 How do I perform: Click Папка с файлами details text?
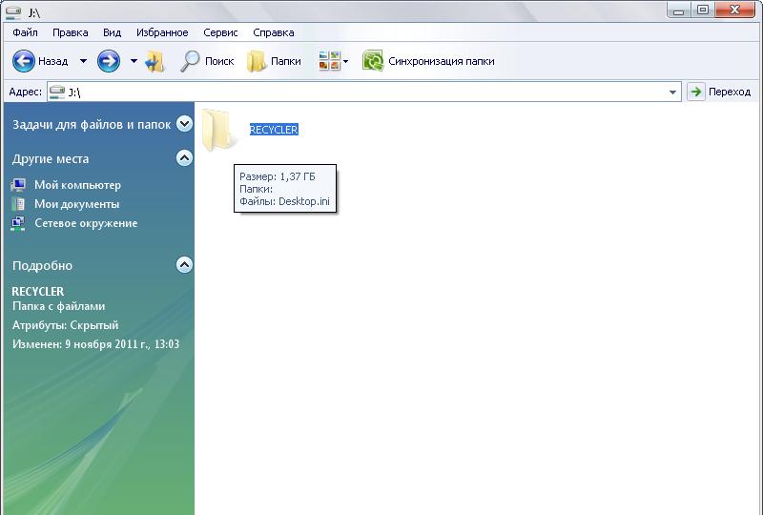58,306
